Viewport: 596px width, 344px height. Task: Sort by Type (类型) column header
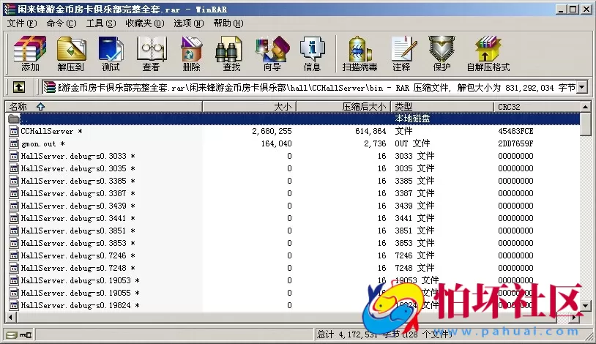pos(442,107)
